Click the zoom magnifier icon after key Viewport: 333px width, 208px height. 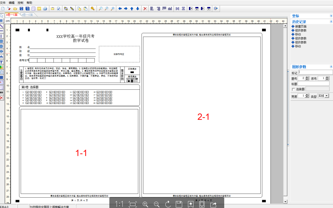point(101,9)
